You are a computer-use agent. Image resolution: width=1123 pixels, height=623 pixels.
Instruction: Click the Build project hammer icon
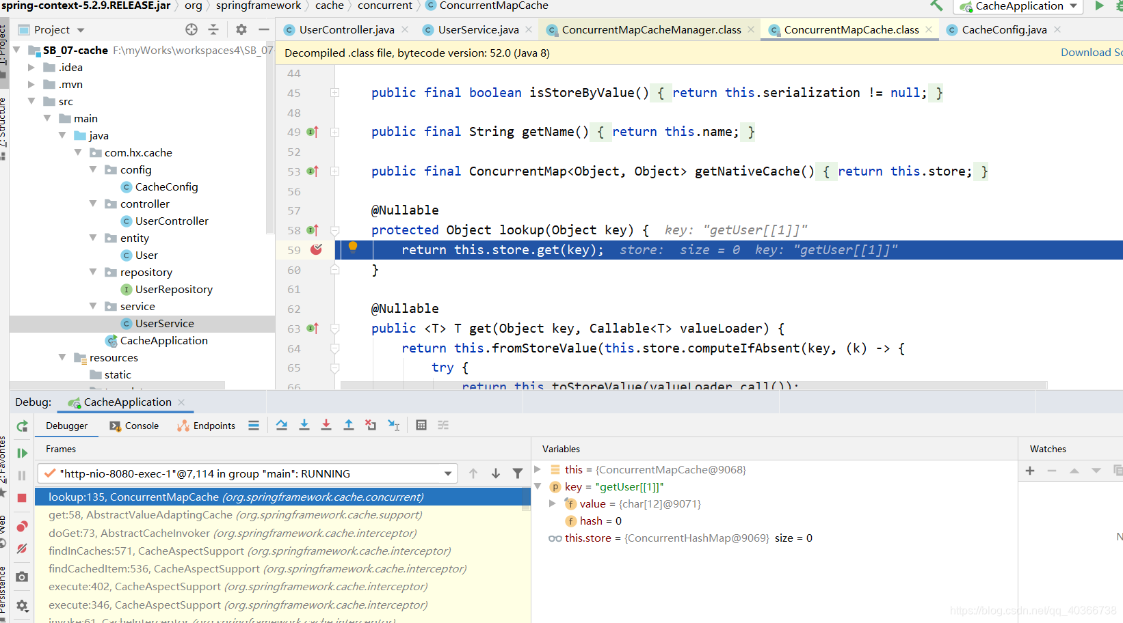pyautogui.click(x=936, y=5)
